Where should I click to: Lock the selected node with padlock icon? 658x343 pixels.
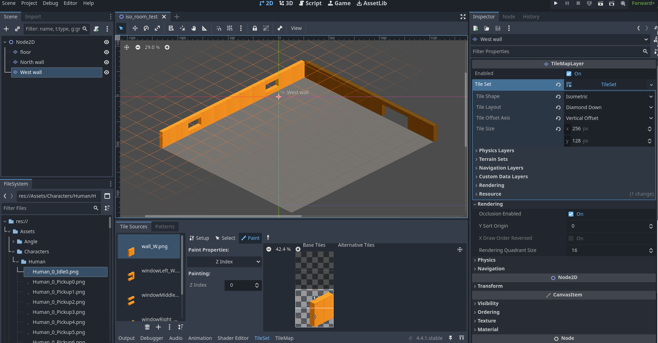coord(255,28)
